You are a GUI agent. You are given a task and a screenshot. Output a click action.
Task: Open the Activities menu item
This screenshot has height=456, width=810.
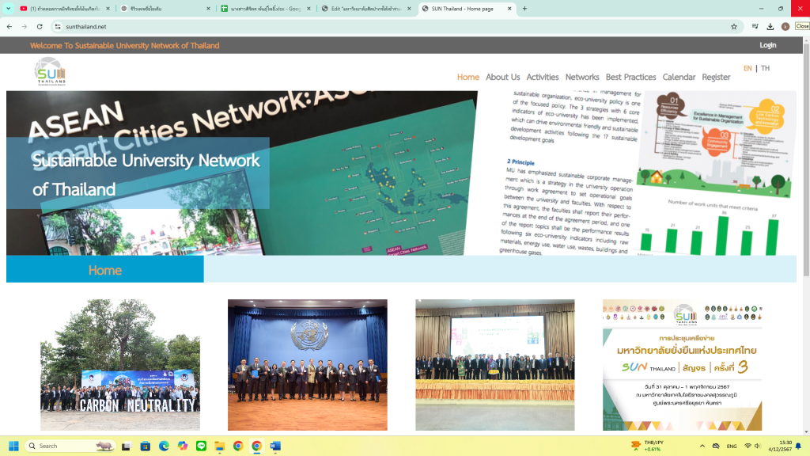[543, 77]
